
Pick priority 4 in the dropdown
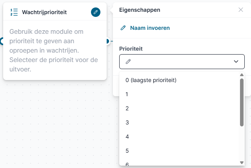coord(180,137)
